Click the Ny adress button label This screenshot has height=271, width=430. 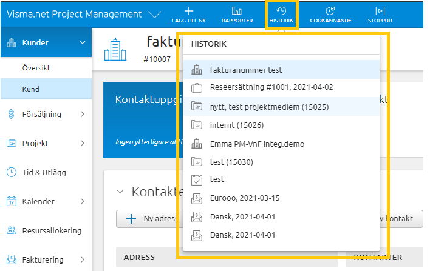click(x=160, y=218)
